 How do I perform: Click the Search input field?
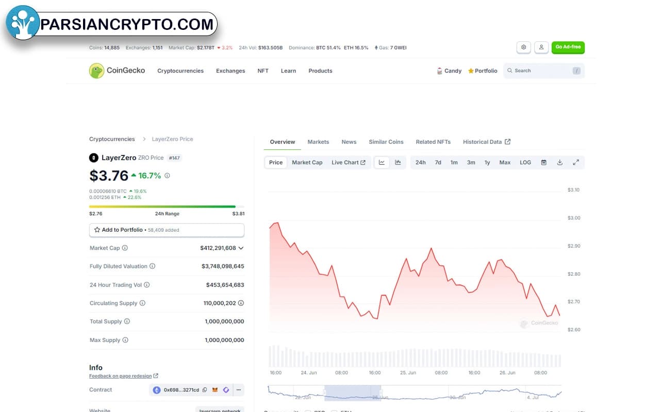click(x=544, y=71)
